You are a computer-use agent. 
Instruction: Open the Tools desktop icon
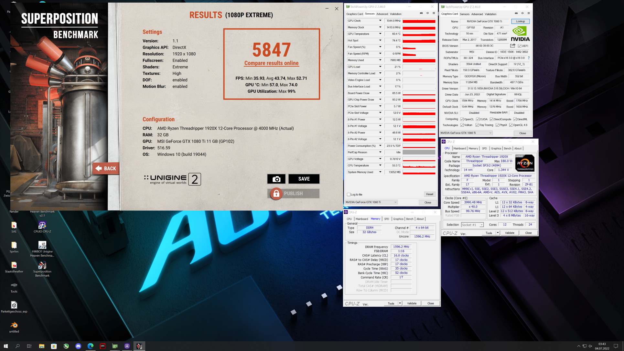click(x=14, y=287)
